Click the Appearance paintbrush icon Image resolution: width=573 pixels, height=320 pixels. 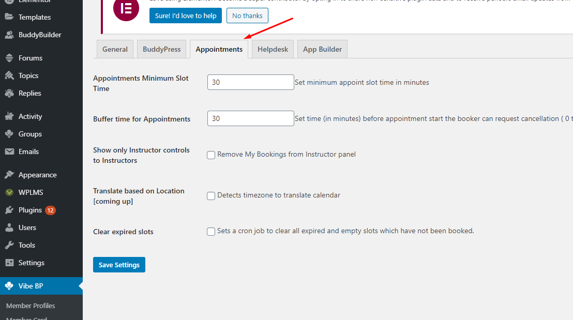pyautogui.click(x=9, y=175)
